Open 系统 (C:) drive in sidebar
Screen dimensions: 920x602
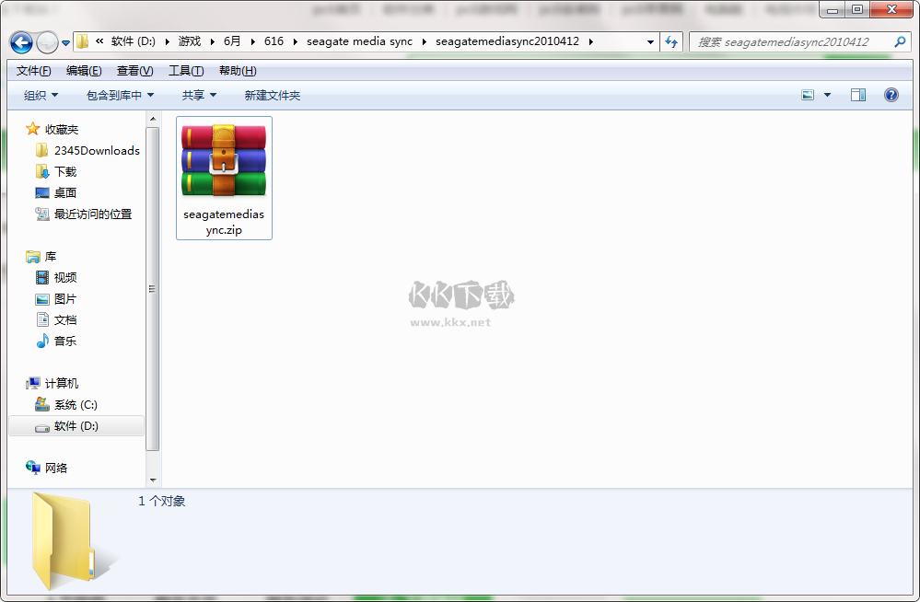(x=75, y=405)
